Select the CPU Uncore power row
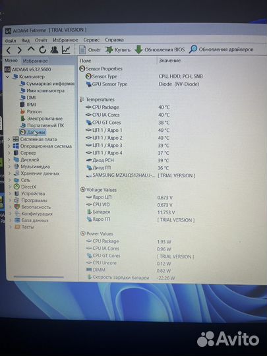The height and width of the screenshot is (356, 267). (x=129, y=263)
